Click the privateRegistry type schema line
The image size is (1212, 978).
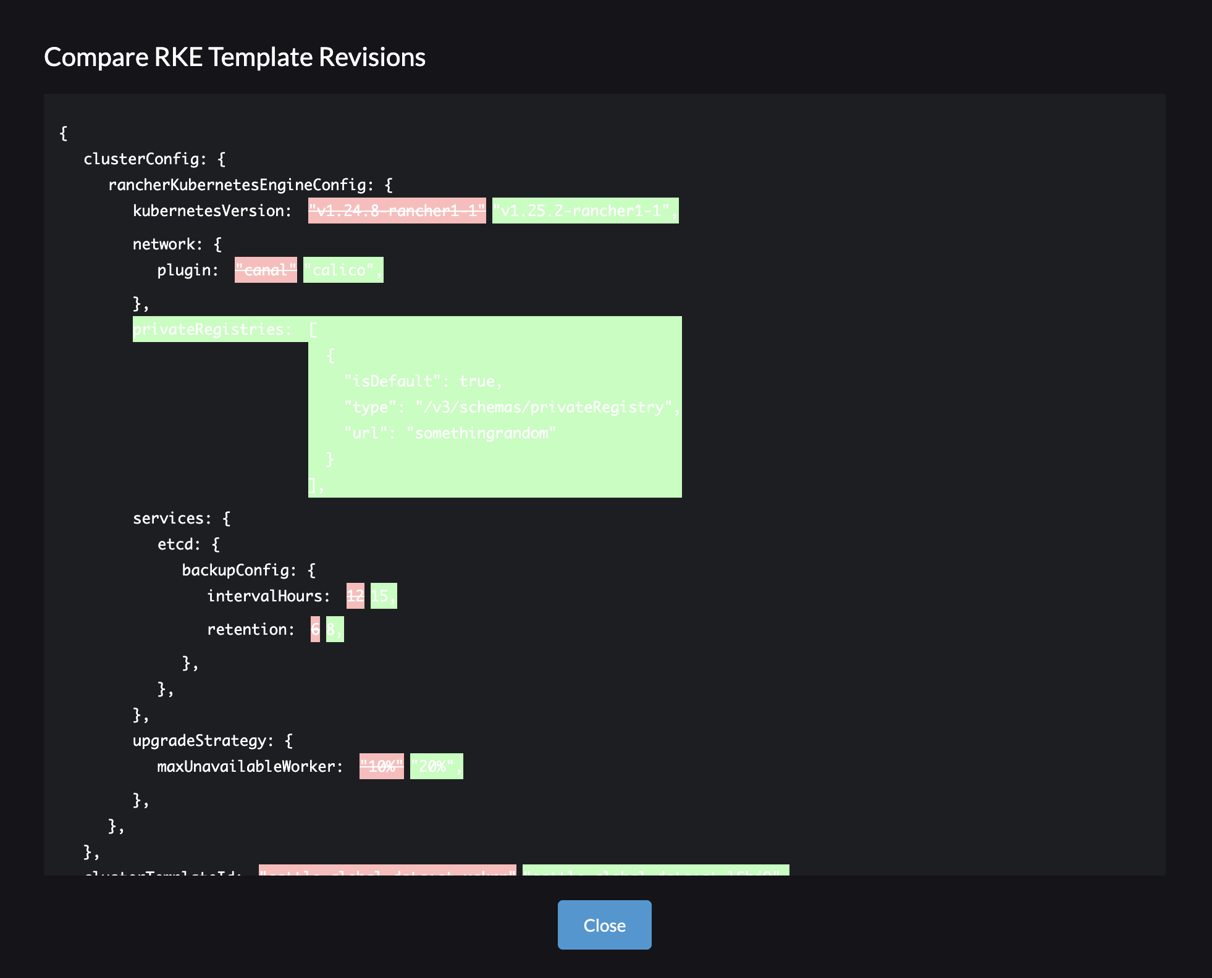pos(510,407)
